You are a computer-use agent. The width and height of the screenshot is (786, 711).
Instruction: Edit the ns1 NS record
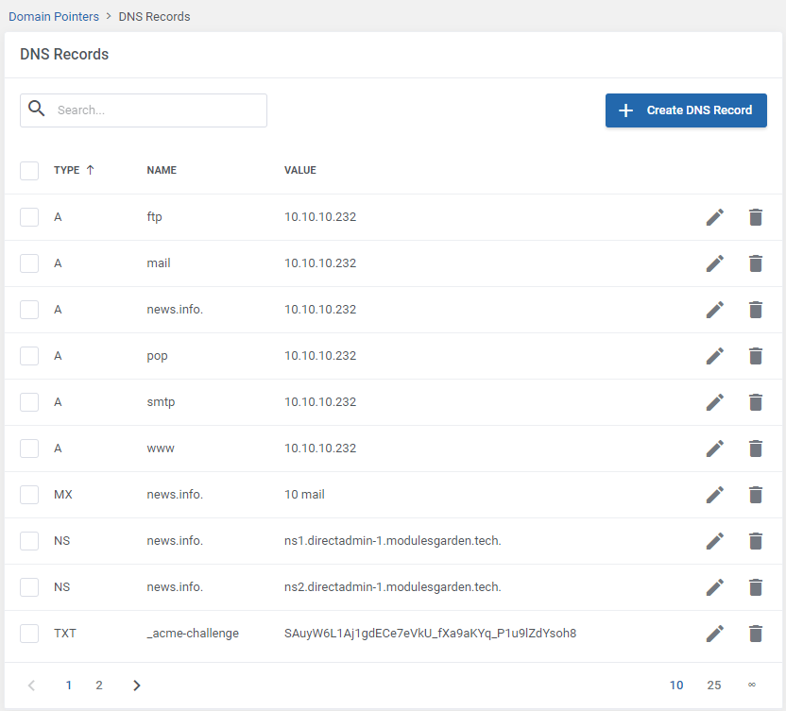(x=715, y=541)
